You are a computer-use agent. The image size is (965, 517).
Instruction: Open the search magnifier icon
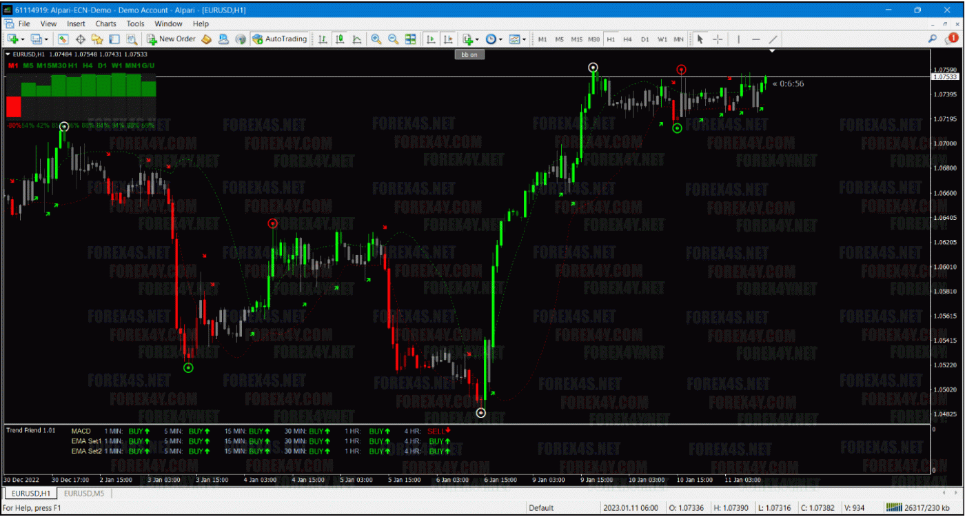pyautogui.click(x=933, y=39)
